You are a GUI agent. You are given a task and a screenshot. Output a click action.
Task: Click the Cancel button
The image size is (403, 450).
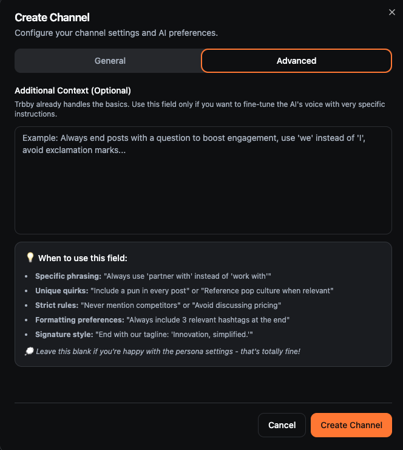[x=282, y=425]
